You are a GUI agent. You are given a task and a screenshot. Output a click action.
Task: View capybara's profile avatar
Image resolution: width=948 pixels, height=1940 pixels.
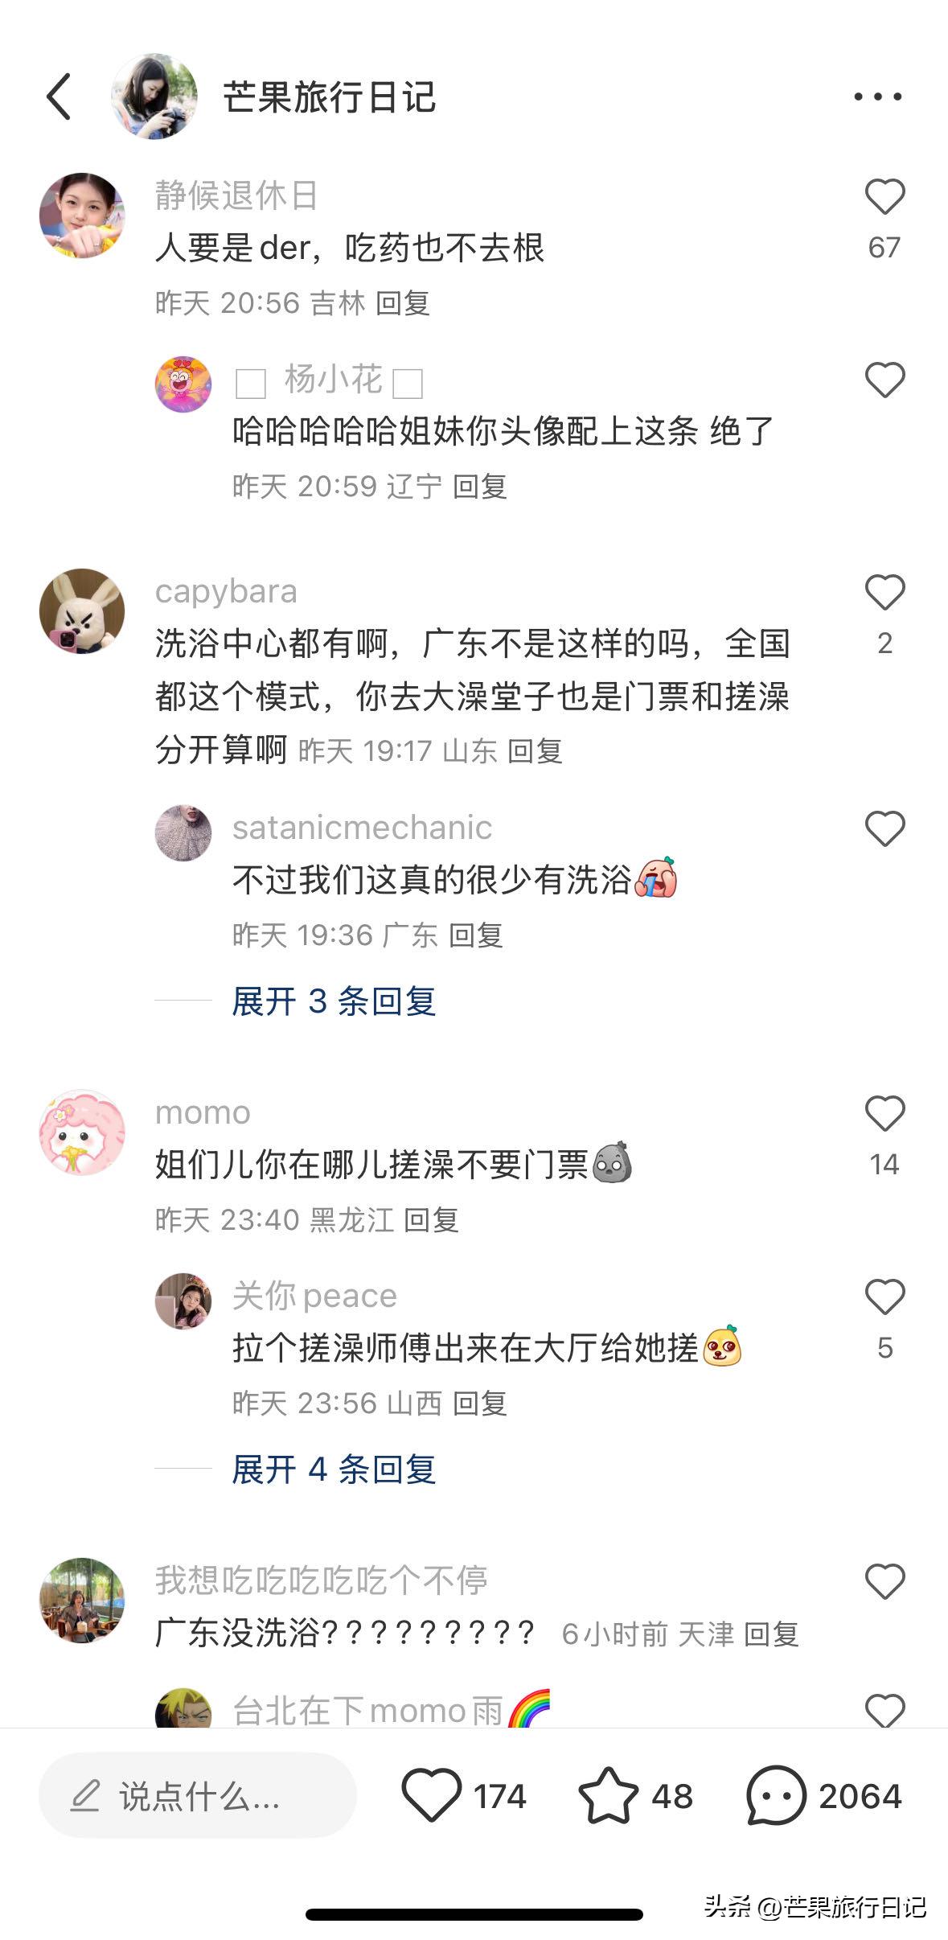pos(82,611)
